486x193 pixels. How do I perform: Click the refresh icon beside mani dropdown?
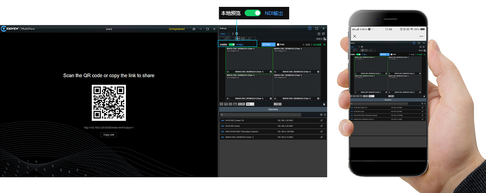(237, 34)
